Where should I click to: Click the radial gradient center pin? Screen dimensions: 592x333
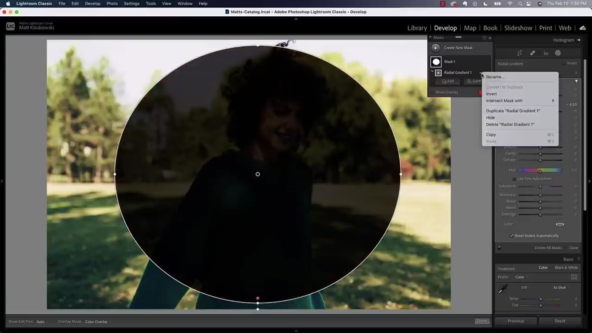pos(258,174)
